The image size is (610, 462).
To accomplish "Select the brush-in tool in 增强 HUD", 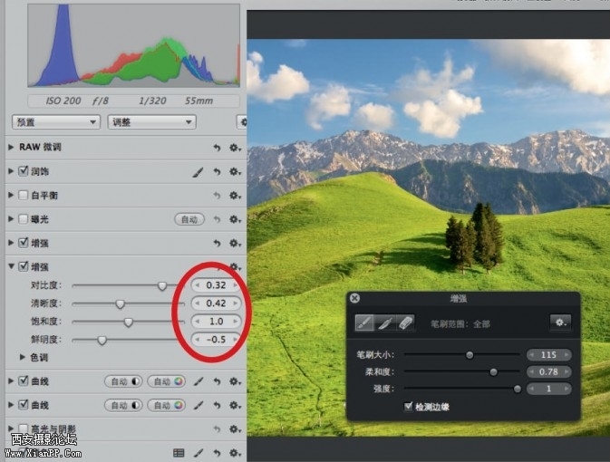I will tap(363, 322).
